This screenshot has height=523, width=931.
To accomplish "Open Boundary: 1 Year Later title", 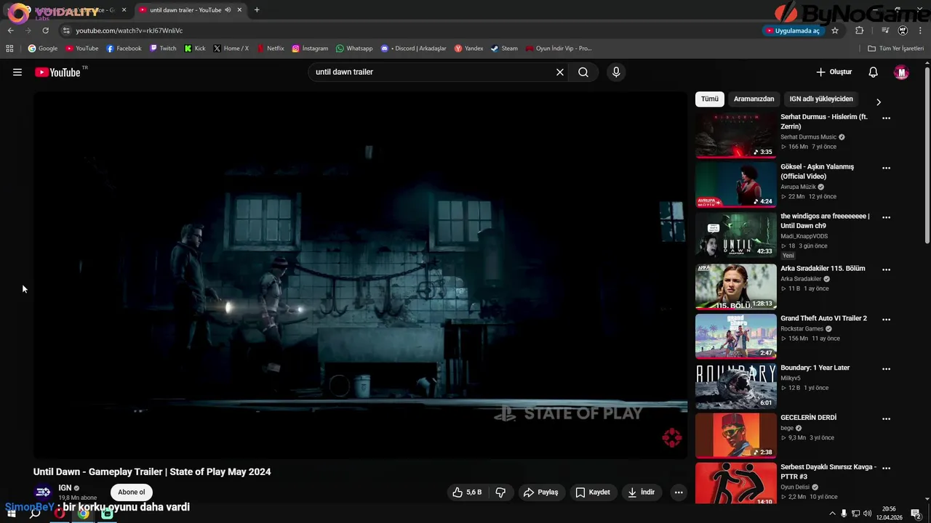I will click(x=815, y=368).
